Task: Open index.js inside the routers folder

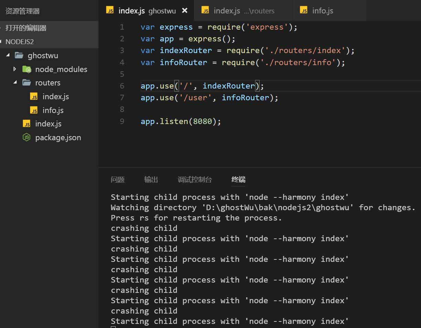Action: pyautogui.click(x=55, y=96)
